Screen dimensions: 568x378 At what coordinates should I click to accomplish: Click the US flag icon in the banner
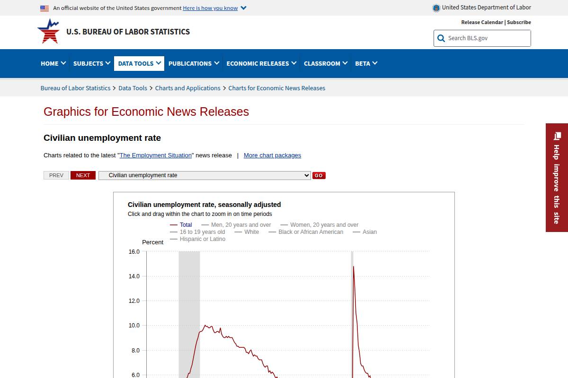pos(44,8)
